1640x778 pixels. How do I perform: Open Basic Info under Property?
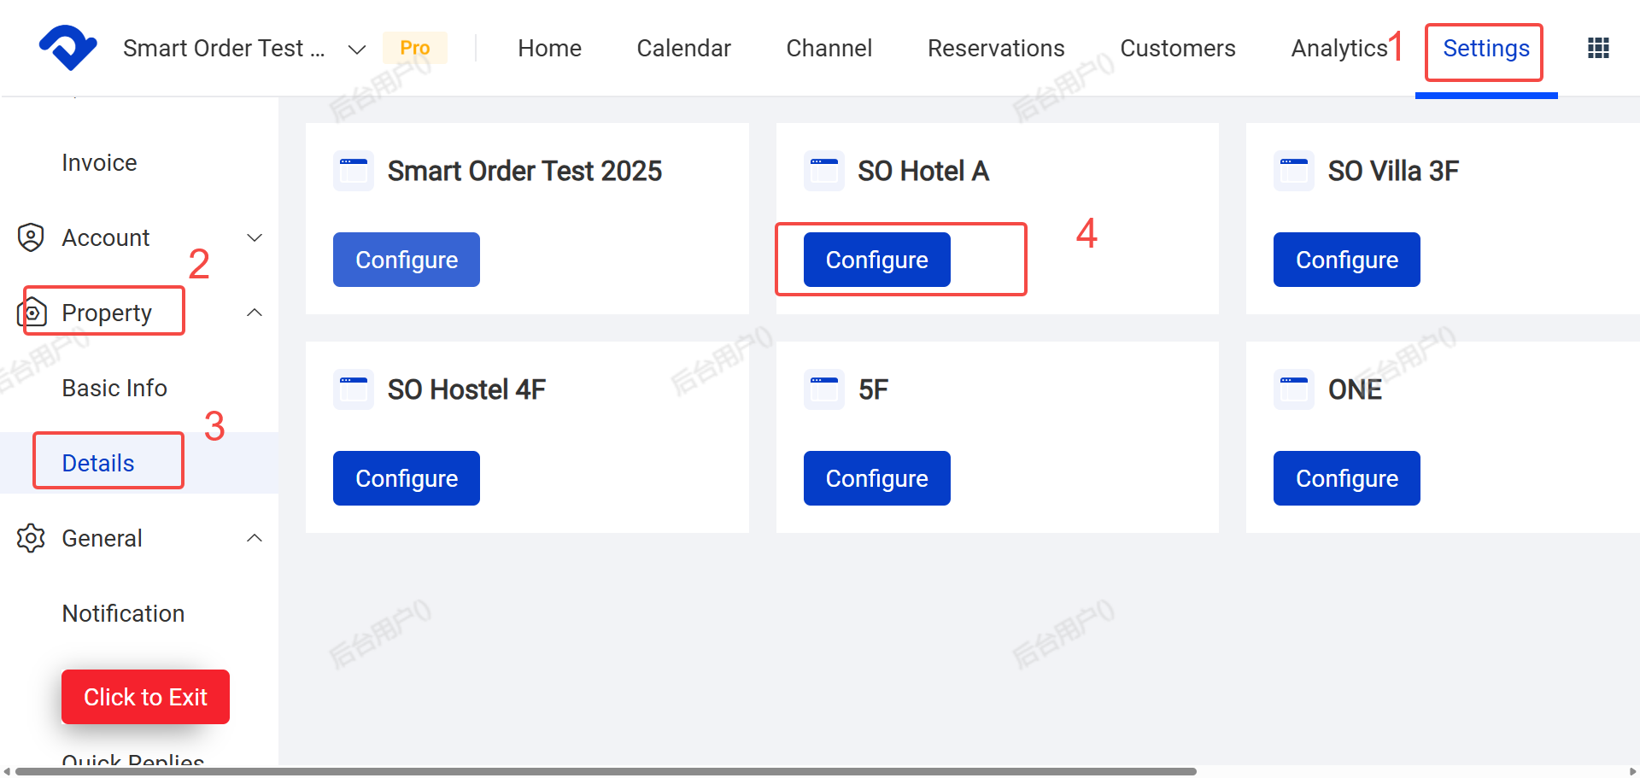point(114,388)
